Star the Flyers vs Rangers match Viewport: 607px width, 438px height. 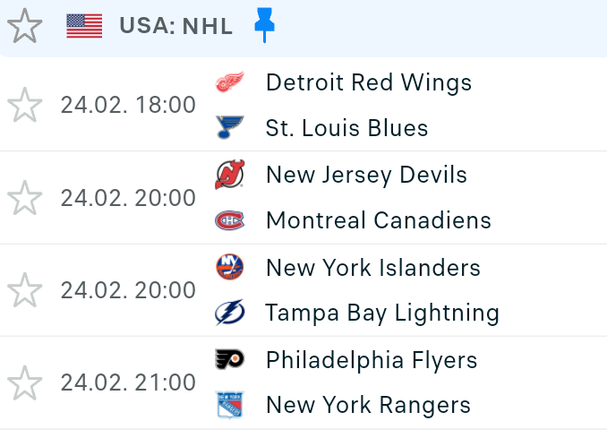click(x=25, y=383)
